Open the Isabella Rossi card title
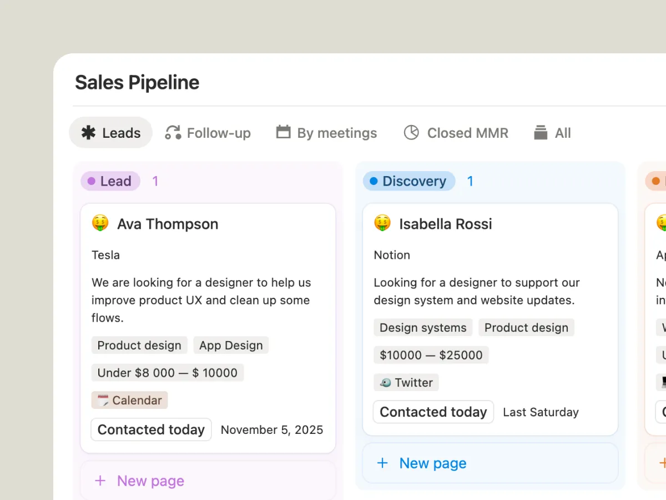Screen dimensions: 666x500 click(446, 224)
